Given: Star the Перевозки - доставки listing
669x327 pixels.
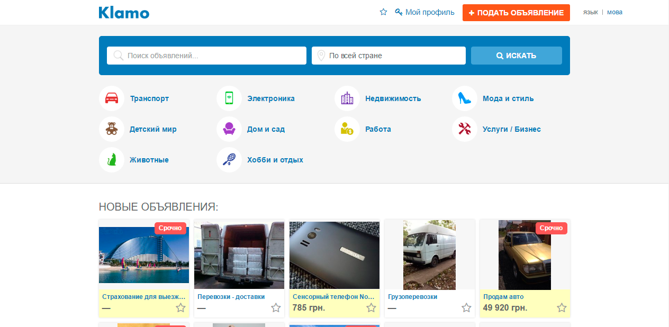Looking at the screenshot, I should pos(276,307).
